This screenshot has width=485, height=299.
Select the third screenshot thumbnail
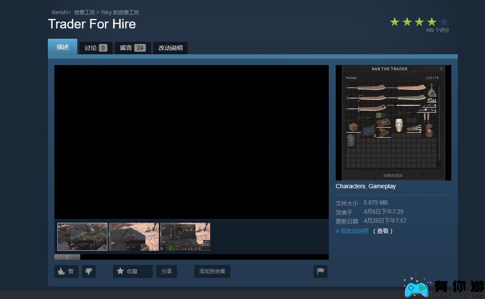click(185, 237)
